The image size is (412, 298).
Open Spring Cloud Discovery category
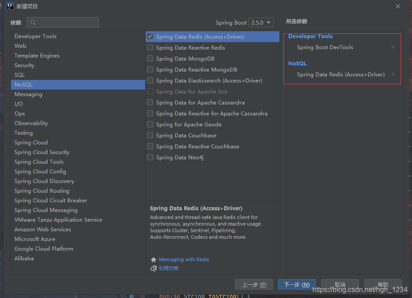coord(78,181)
